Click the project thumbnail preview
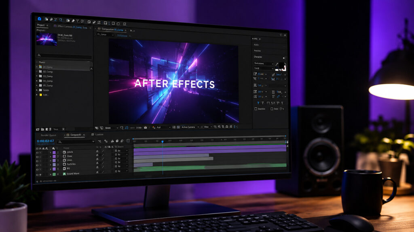The height and width of the screenshot is (232, 414). click(x=46, y=39)
